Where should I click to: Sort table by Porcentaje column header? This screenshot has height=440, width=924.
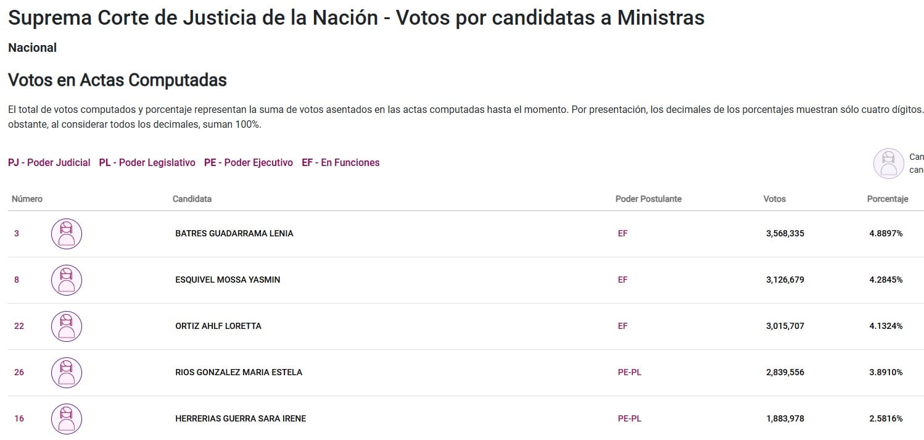pos(888,199)
